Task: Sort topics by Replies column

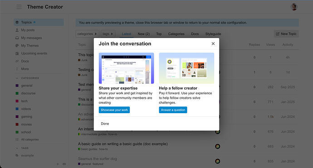Action: point(254,45)
